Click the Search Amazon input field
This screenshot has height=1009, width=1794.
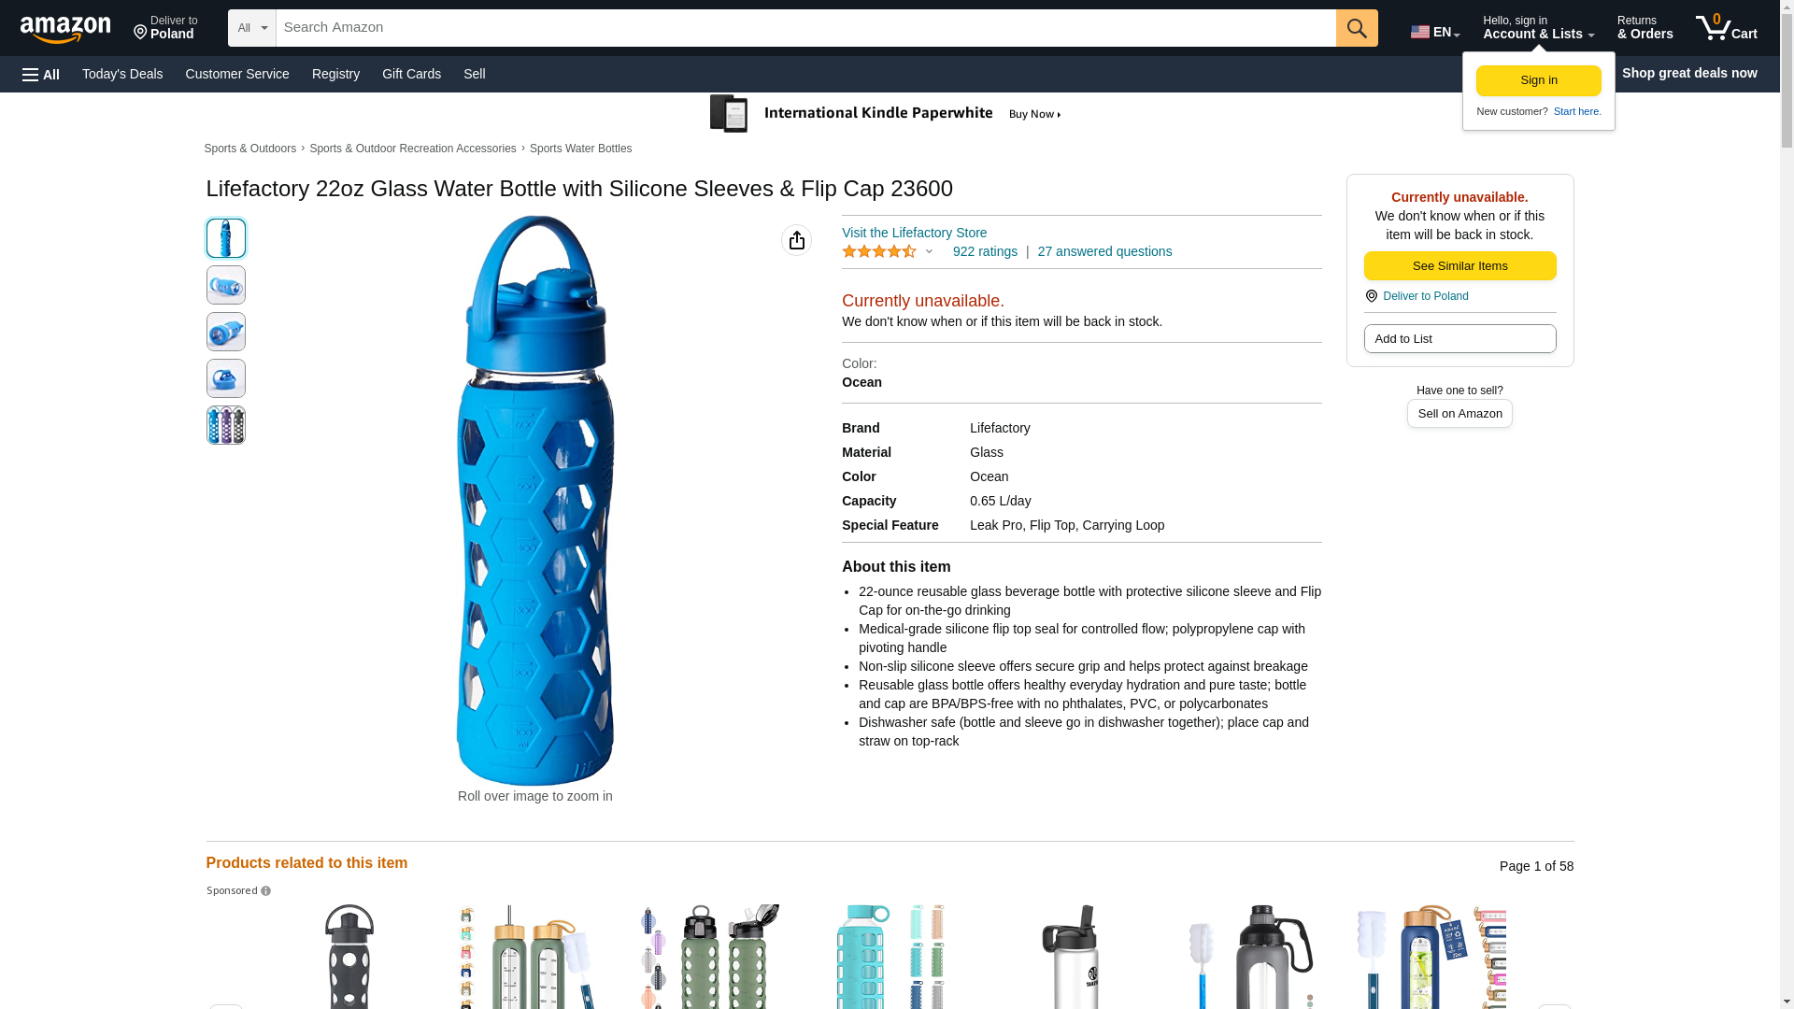pyautogui.click(x=805, y=28)
